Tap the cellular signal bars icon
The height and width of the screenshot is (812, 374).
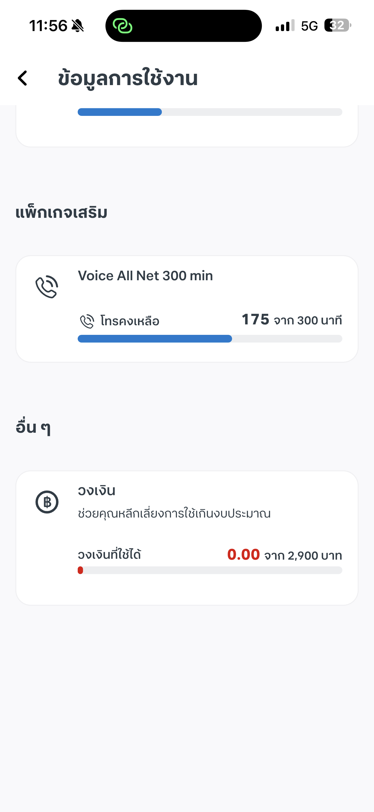(285, 26)
